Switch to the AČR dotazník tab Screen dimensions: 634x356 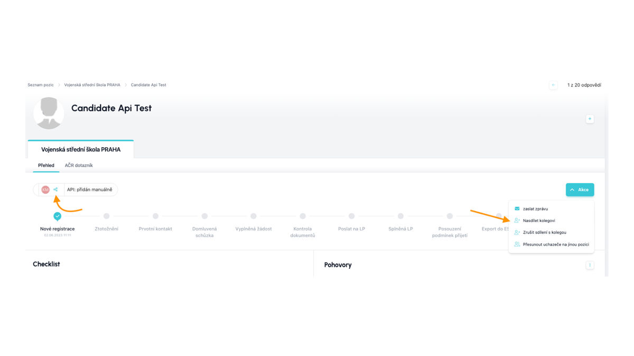(79, 166)
